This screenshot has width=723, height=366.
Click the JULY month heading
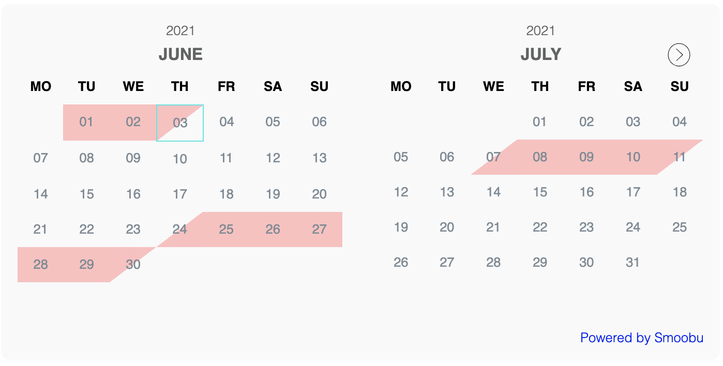click(540, 54)
